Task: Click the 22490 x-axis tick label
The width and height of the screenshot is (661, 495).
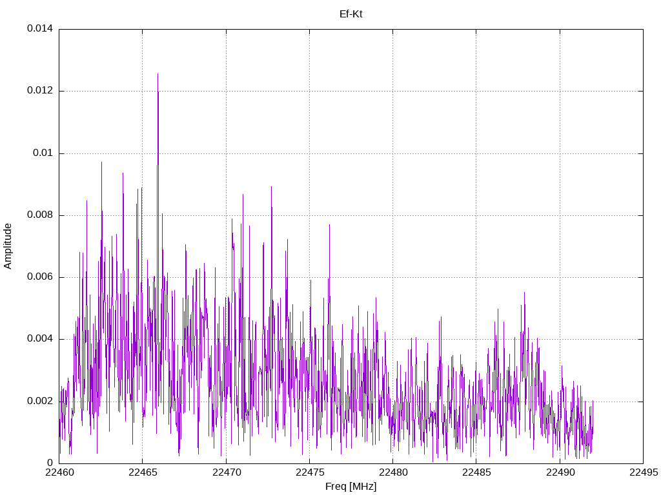Action: click(560, 472)
